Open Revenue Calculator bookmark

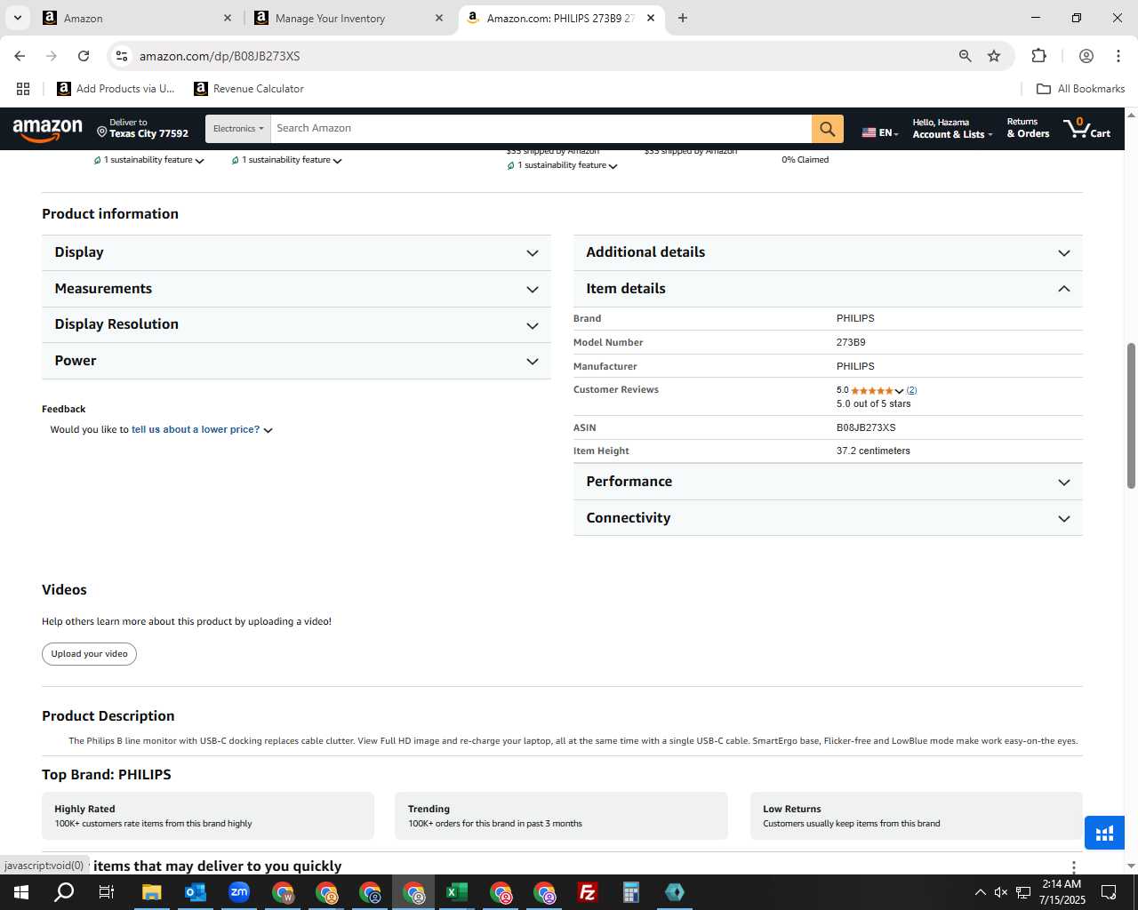tap(249, 89)
